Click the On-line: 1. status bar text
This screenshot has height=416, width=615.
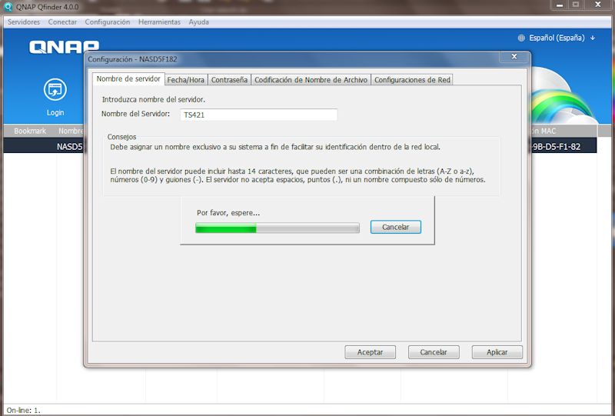24,410
